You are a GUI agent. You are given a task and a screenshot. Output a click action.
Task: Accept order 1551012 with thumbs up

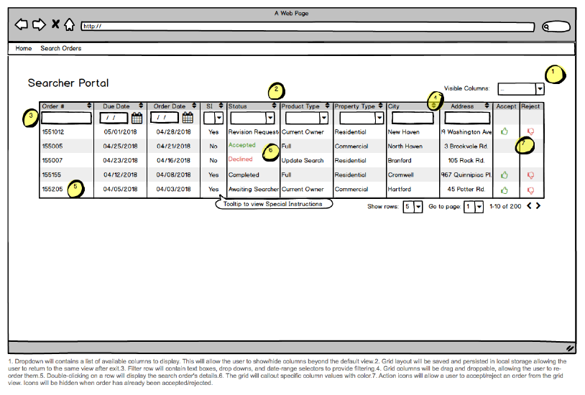(x=505, y=131)
